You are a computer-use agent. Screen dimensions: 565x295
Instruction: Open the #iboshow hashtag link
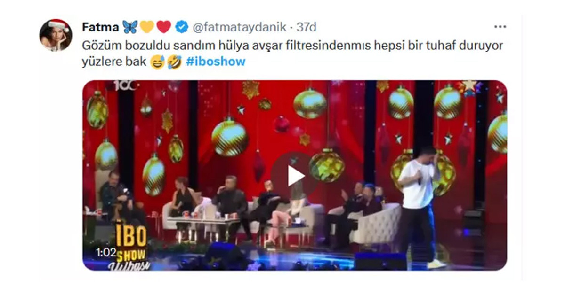coord(216,62)
